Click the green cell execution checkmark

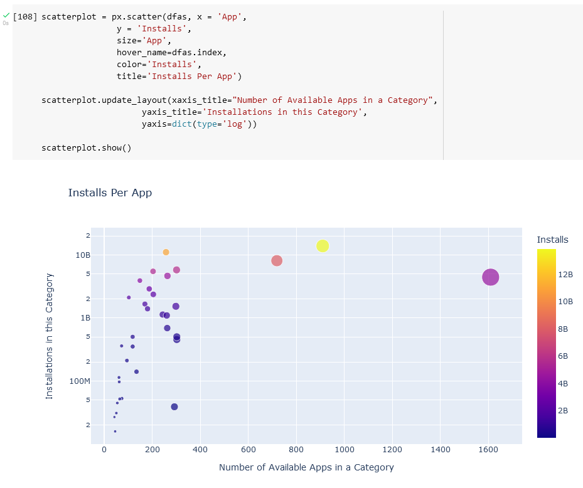6,14
